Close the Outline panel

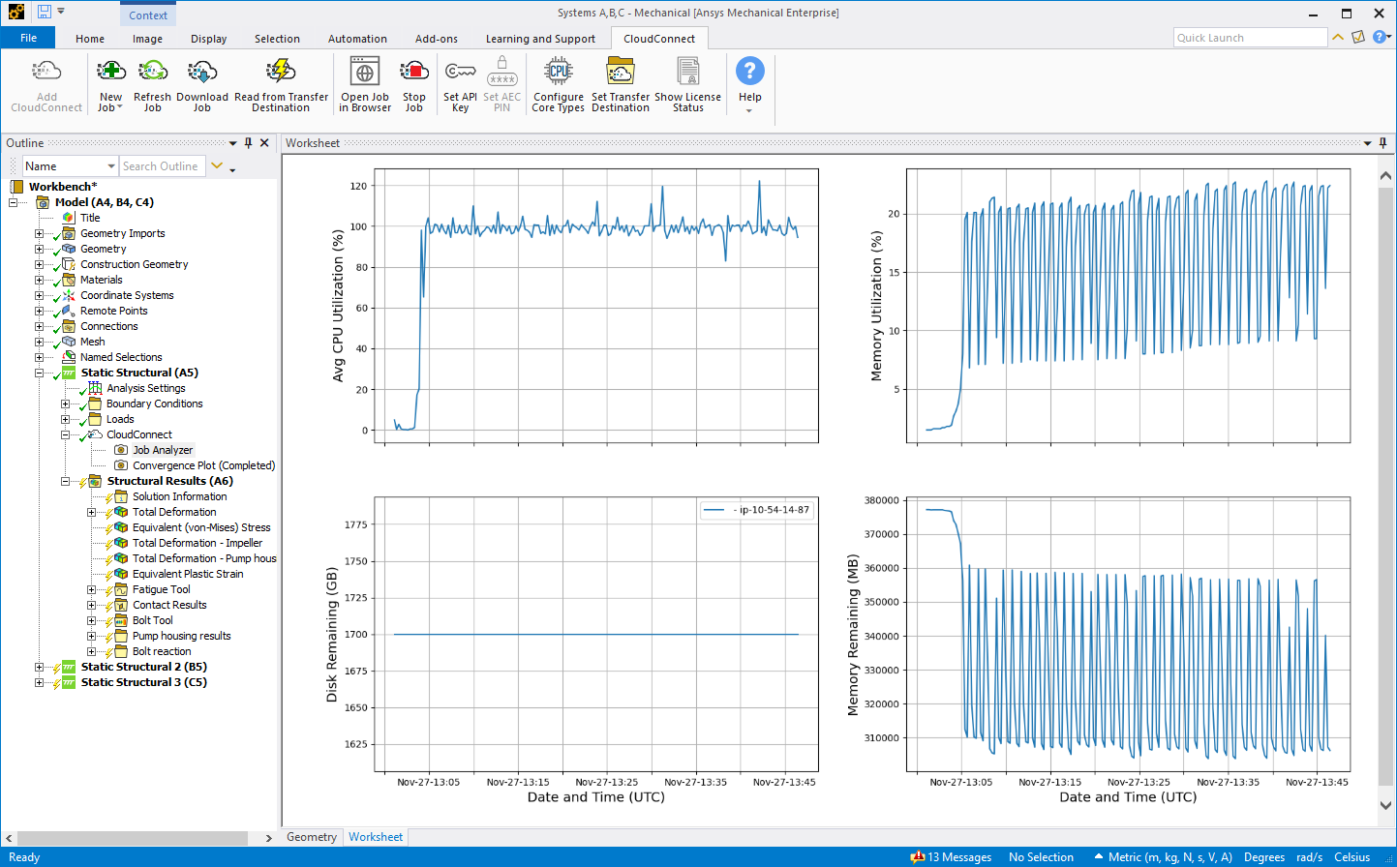[x=265, y=143]
